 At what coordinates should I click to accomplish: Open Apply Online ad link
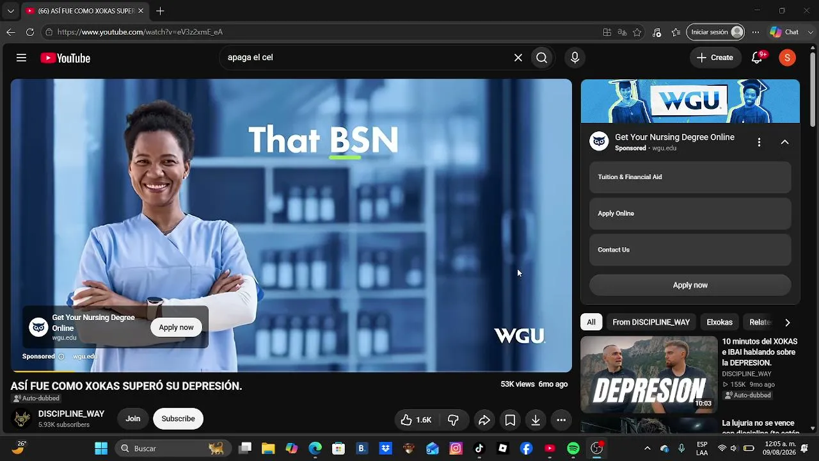tap(690, 213)
